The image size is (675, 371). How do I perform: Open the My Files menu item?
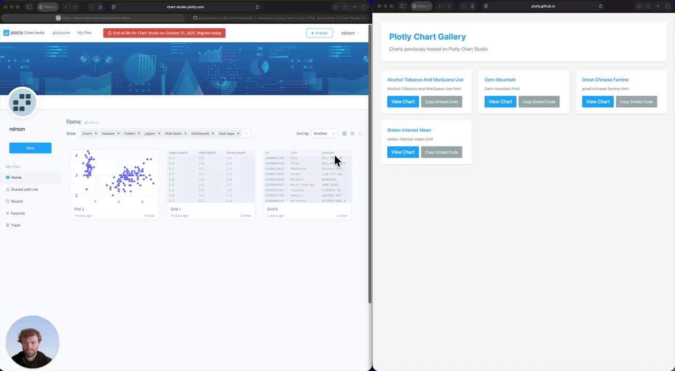click(x=85, y=33)
